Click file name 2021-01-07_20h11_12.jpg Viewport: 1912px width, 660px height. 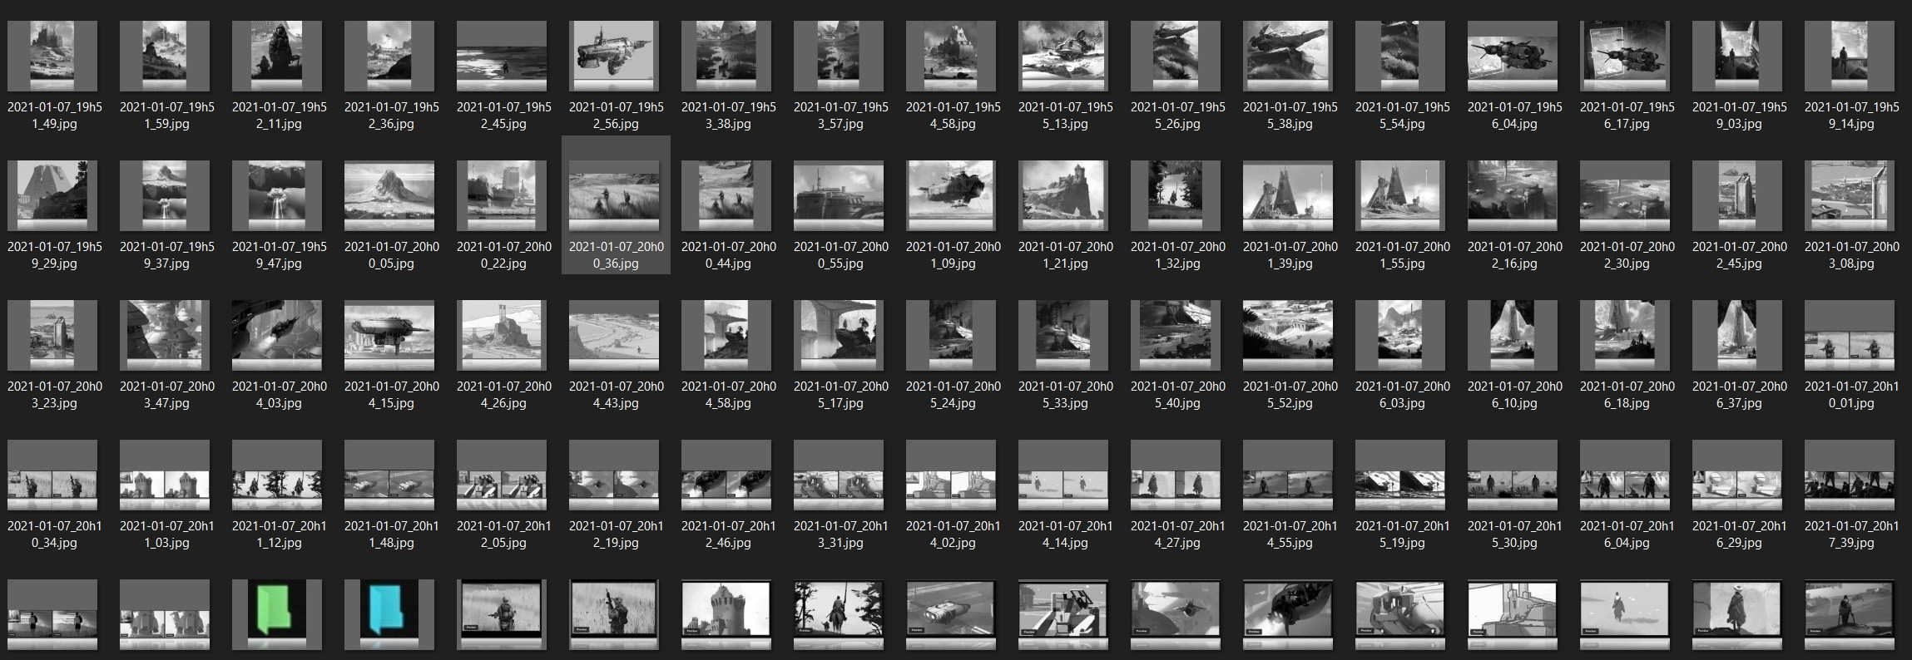click(280, 534)
